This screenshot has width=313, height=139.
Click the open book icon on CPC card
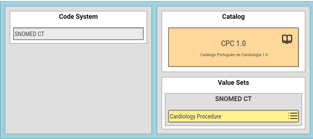287,39
